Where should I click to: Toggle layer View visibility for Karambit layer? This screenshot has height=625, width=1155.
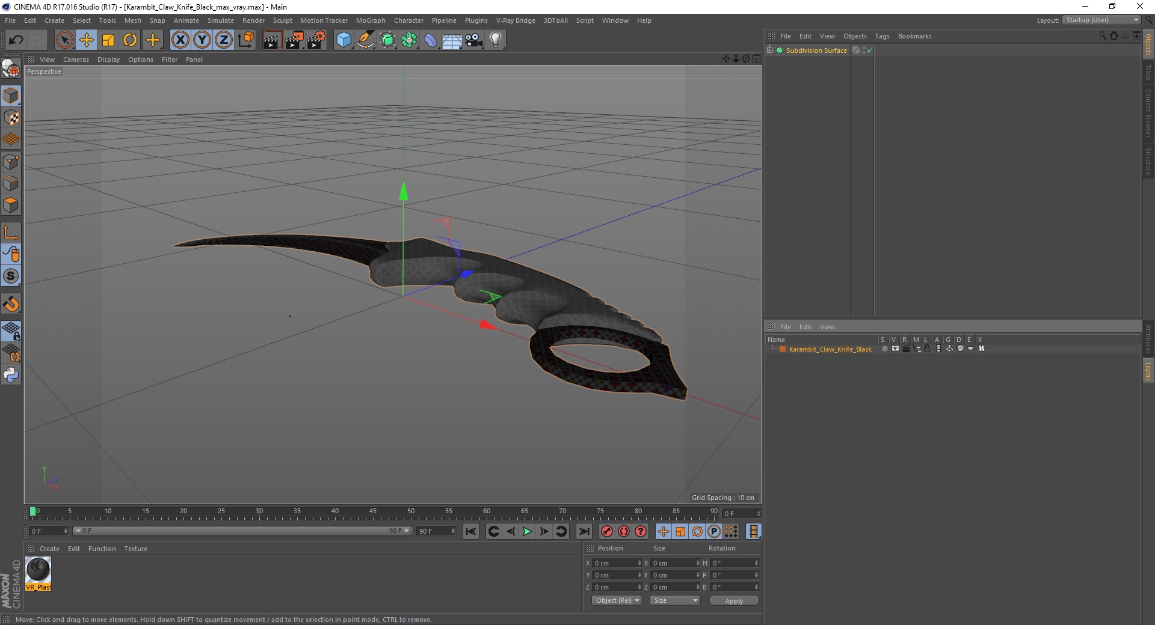[895, 349]
